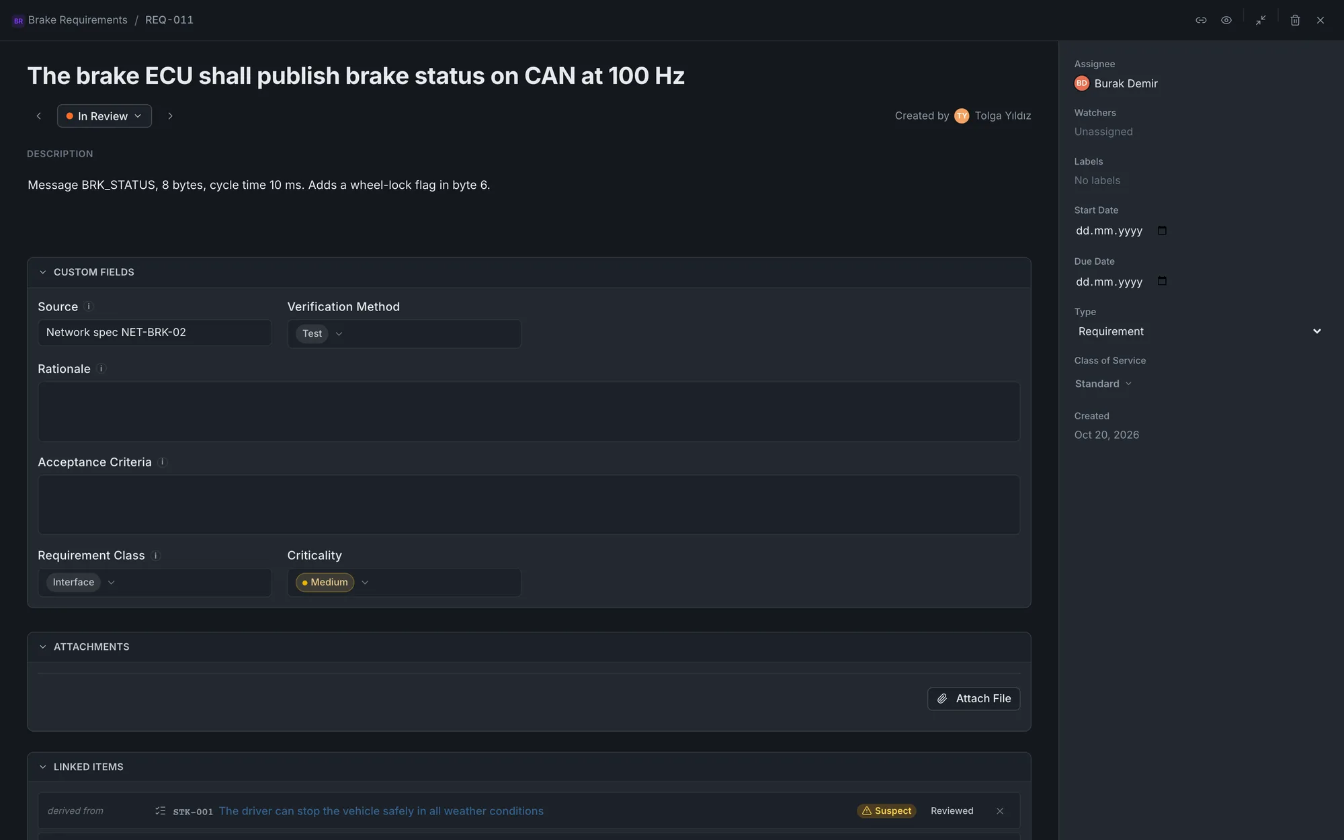Click the Reviewed button on STK-001
This screenshot has width=1344, height=840.
952,811
